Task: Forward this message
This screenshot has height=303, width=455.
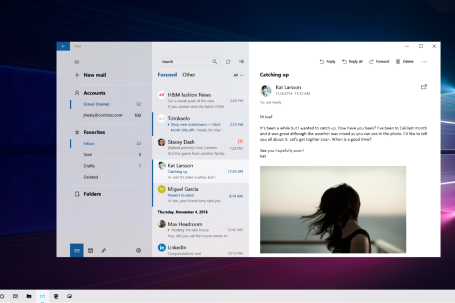Action: click(x=379, y=62)
